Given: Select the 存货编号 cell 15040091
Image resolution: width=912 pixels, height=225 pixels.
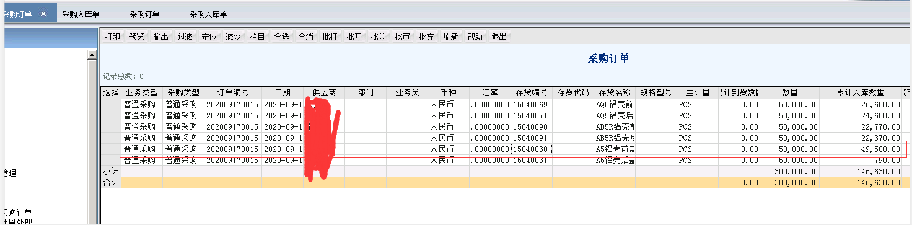Looking at the screenshot, I should click(532, 138).
